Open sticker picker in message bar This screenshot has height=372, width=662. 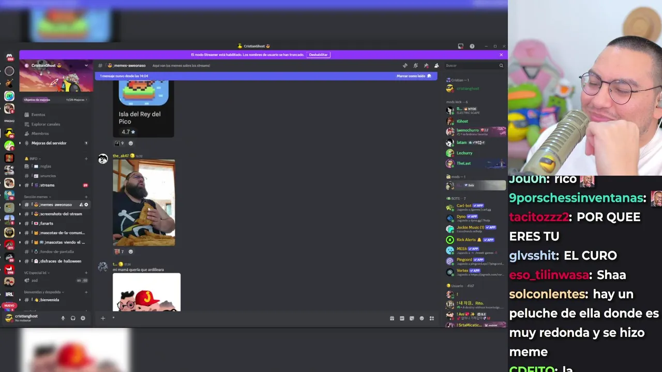[x=412, y=318]
